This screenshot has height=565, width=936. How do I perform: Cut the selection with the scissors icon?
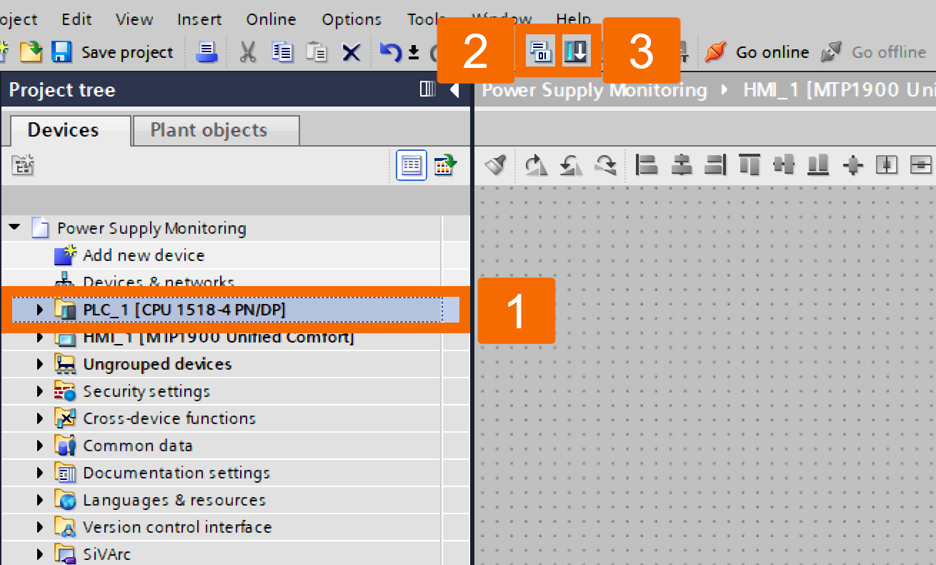pos(247,52)
